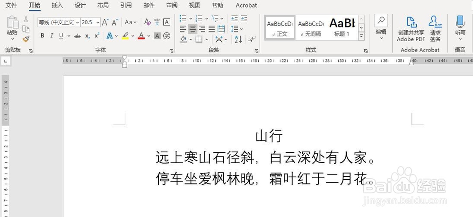Apply the 正文 style
Image resolution: width=473 pixels, height=217 pixels.
pos(280,27)
